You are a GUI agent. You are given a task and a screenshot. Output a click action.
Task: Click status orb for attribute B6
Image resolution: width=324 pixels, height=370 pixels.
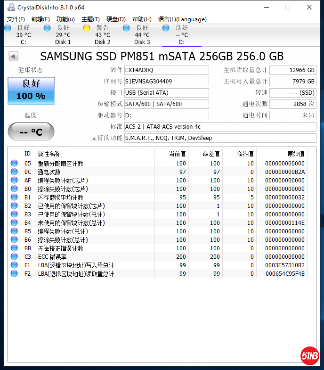pyautogui.click(x=14, y=239)
